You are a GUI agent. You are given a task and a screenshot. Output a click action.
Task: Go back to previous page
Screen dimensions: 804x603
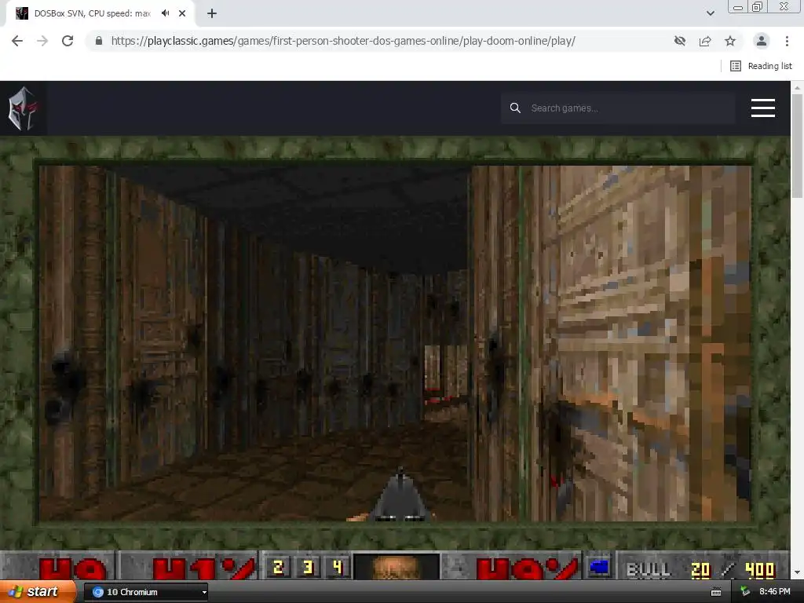click(x=17, y=41)
